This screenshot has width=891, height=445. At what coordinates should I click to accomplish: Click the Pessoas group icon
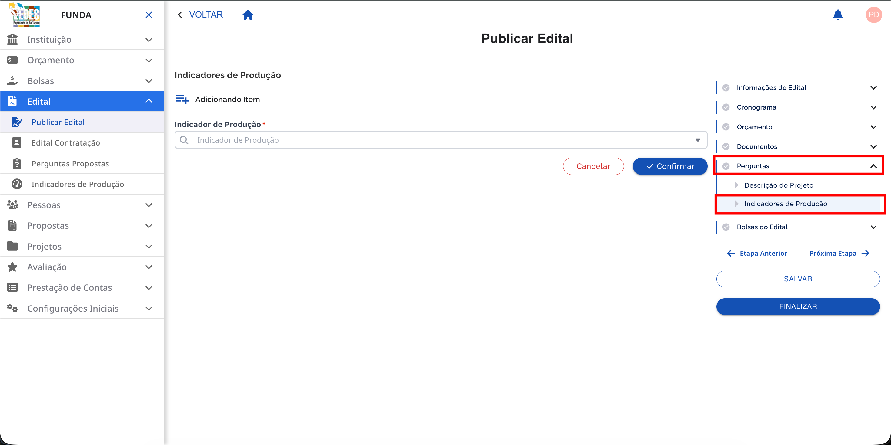pyautogui.click(x=12, y=205)
